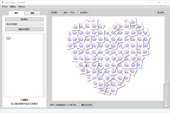The image size is (170, 113).
Task: Click the 导出图片... button
Action: [161, 12]
